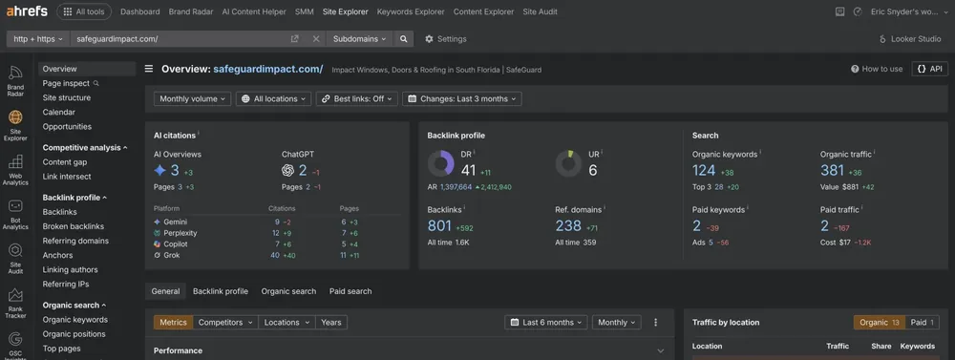Viewport: 955px width, 360px height.
Task: Collapse the Performance section chevron
Action: click(x=660, y=350)
